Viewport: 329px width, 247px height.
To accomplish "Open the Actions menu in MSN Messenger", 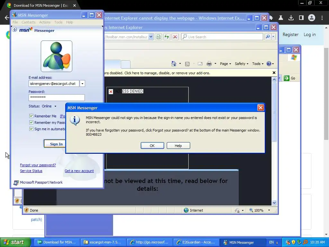I will (x=45, y=22).
